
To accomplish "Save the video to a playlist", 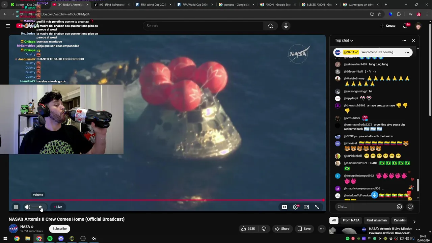I will (304, 229).
